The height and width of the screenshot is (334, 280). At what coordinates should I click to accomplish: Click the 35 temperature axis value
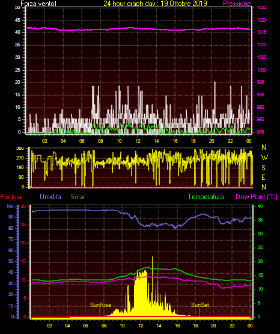[260, 220]
